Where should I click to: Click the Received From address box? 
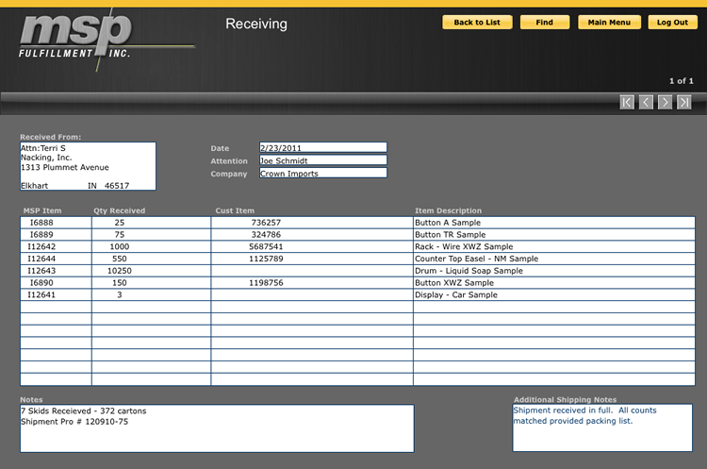88,166
